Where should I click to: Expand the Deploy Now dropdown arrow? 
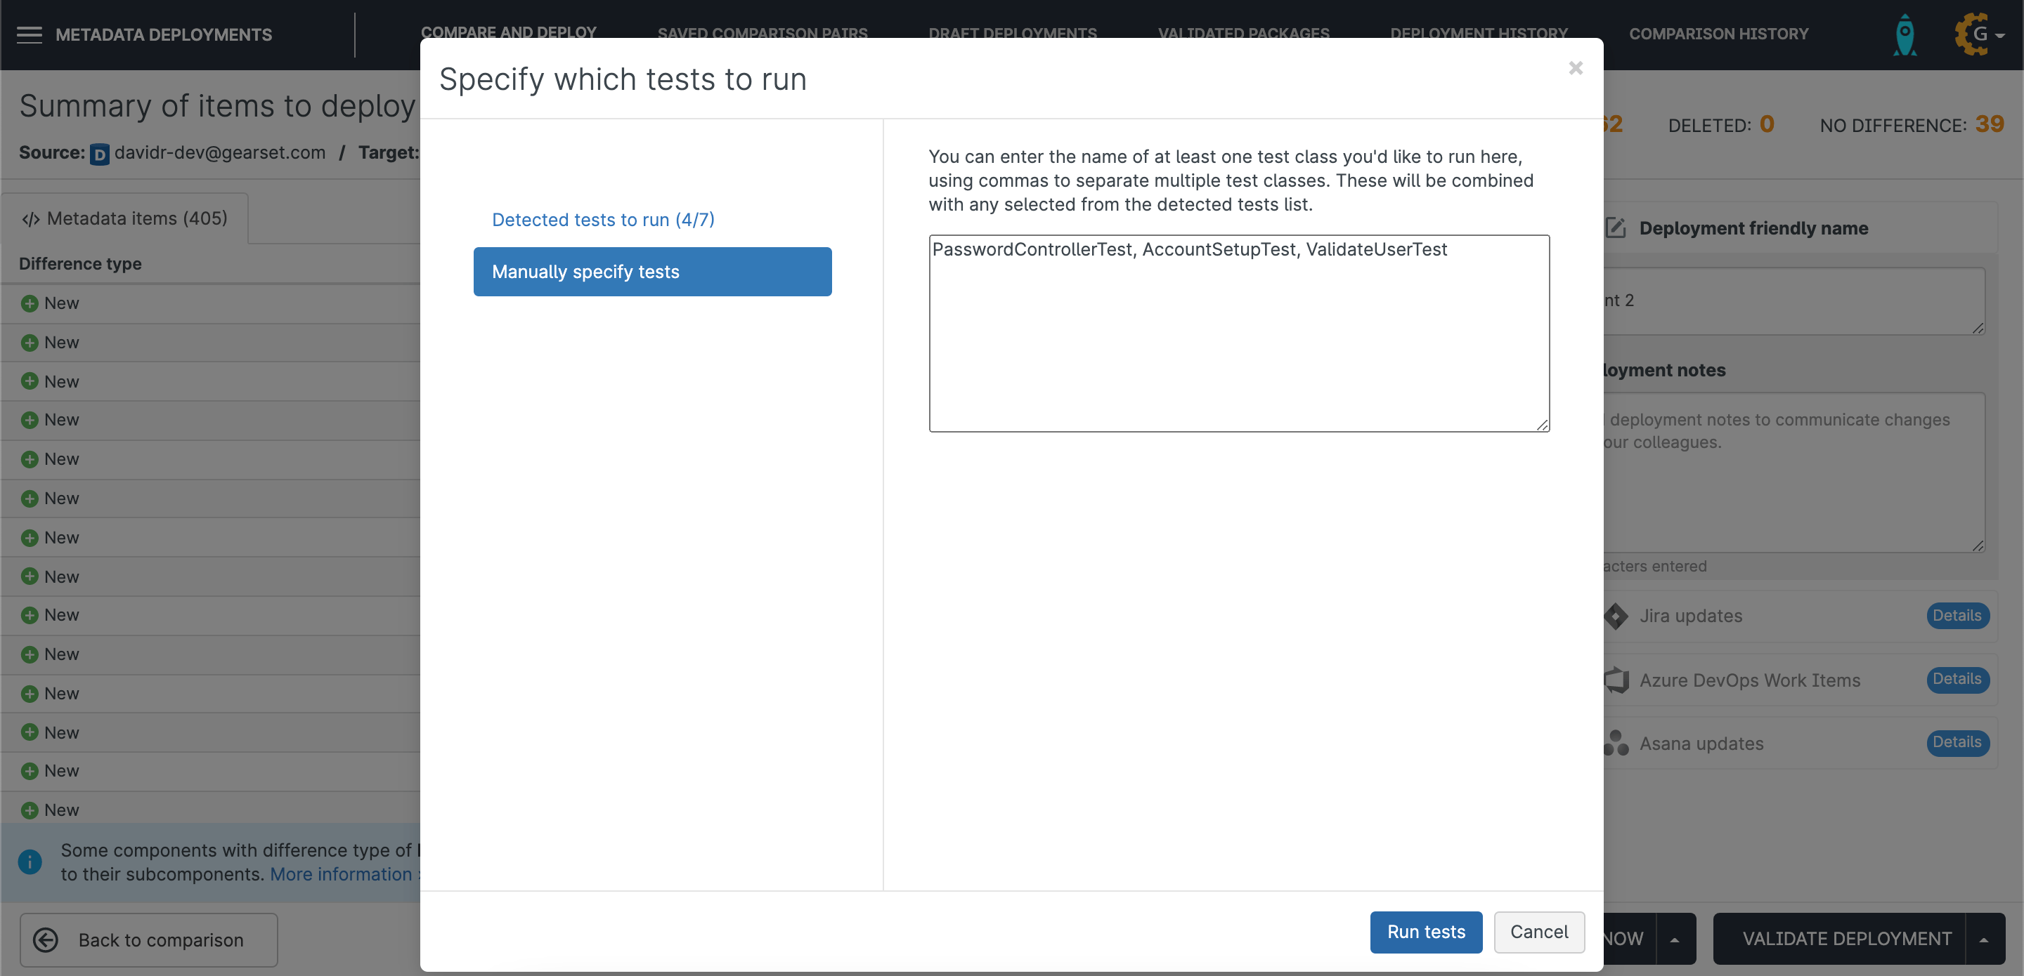(1674, 939)
